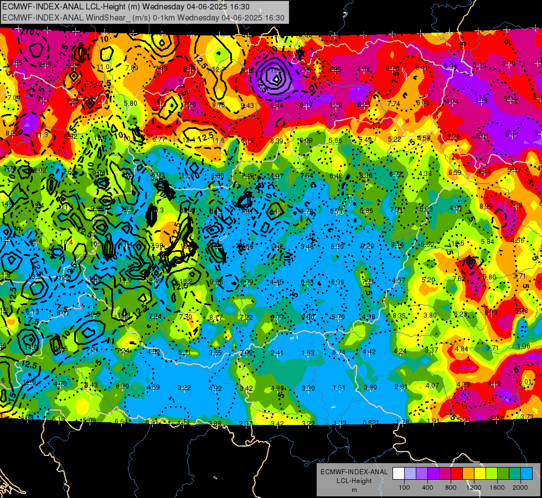Click the grid value 6.01
The width and height of the screenshot is (542, 498).
coord(525,382)
